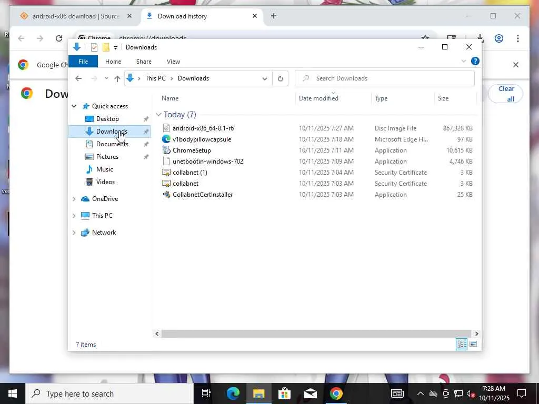539x404 pixels.
Task: Select Desktop in Quick access
Action: click(107, 119)
